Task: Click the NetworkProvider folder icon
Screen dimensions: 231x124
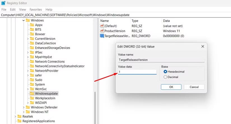Action: pos(32,70)
